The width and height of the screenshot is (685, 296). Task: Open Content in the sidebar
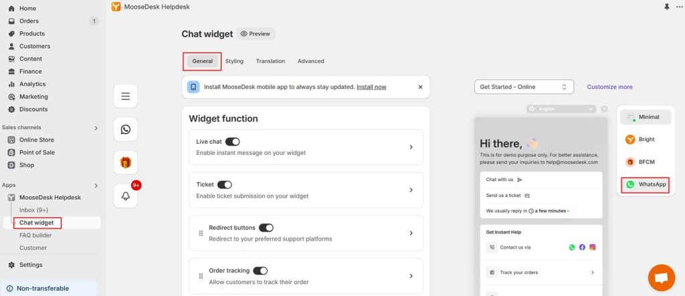click(x=31, y=59)
